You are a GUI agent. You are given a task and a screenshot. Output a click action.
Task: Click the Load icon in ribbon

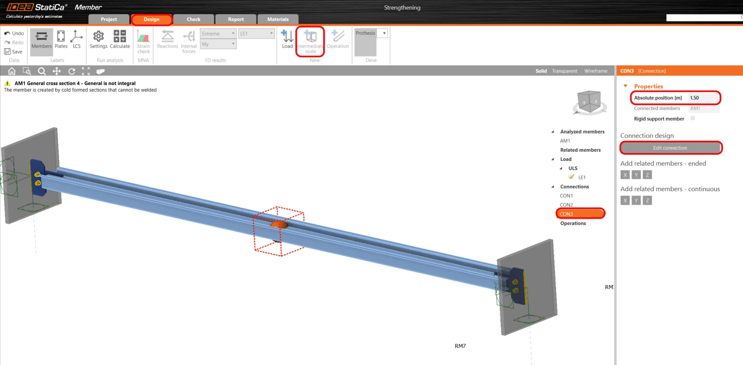pos(287,39)
